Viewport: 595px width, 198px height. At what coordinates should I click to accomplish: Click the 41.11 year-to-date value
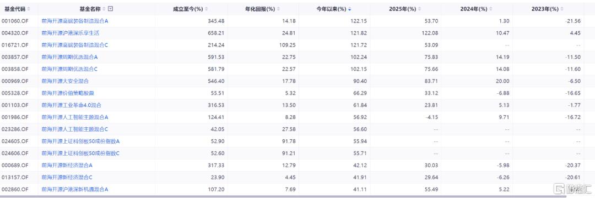click(x=360, y=189)
